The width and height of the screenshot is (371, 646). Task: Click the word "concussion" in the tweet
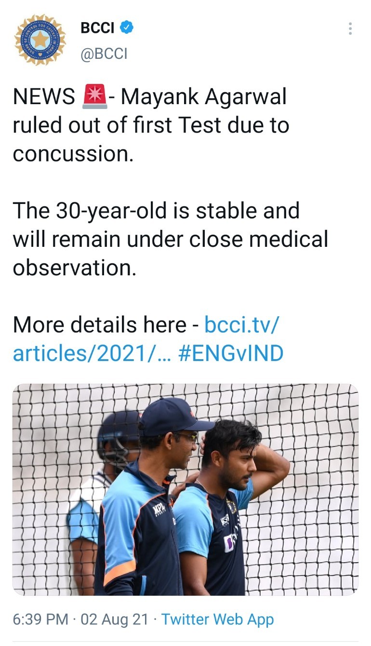coord(72,154)
